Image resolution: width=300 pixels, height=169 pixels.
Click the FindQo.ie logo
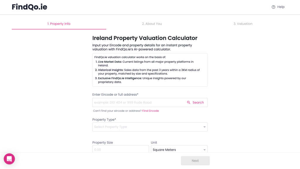point(29,7)
